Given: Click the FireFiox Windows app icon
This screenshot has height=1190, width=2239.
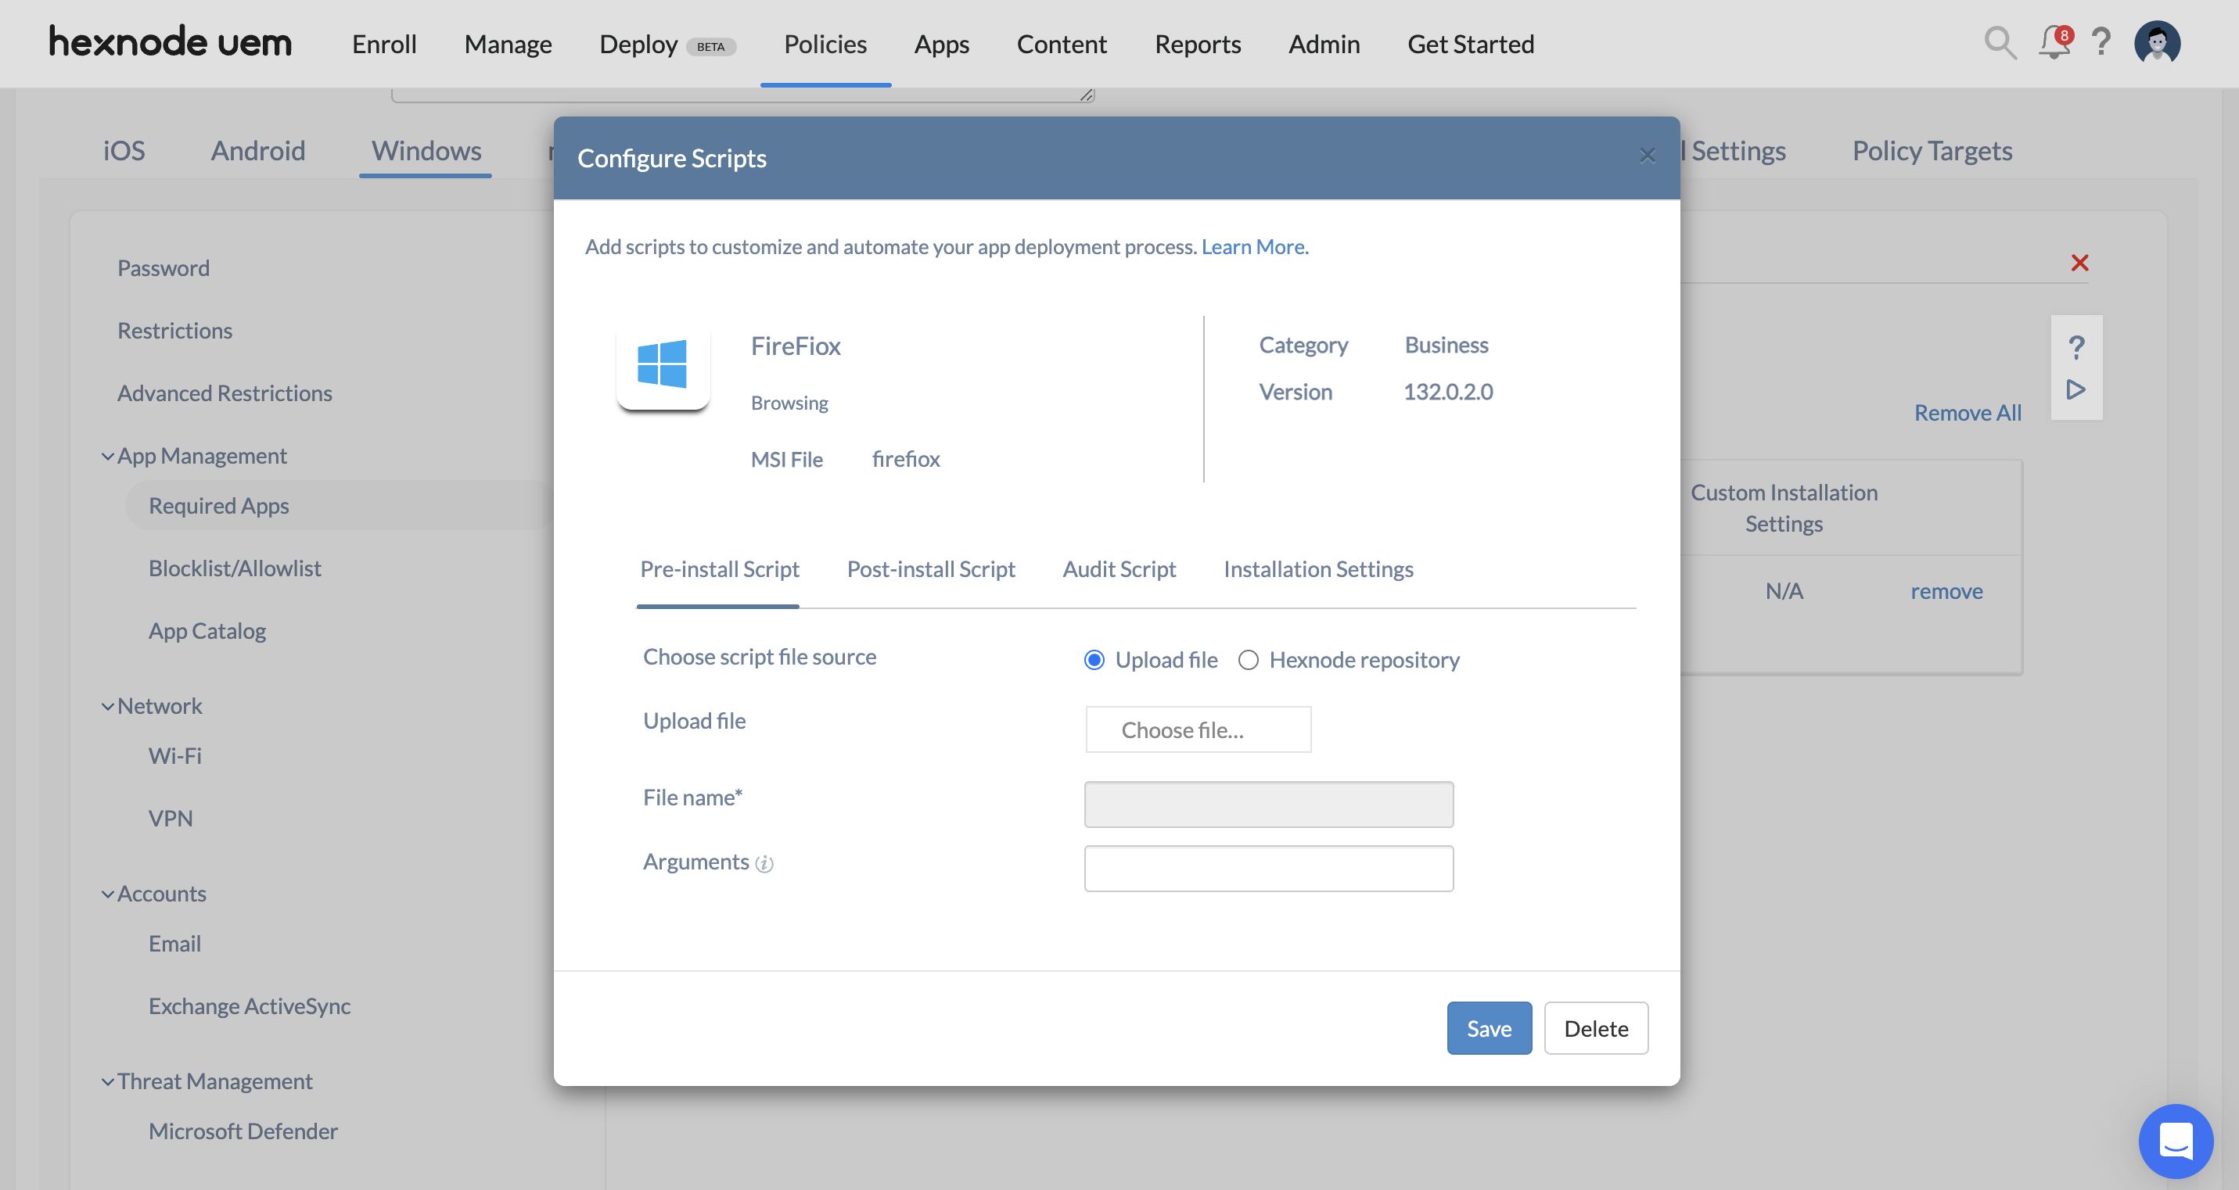Looking at the screenshot, I should [x=663, y=364].
